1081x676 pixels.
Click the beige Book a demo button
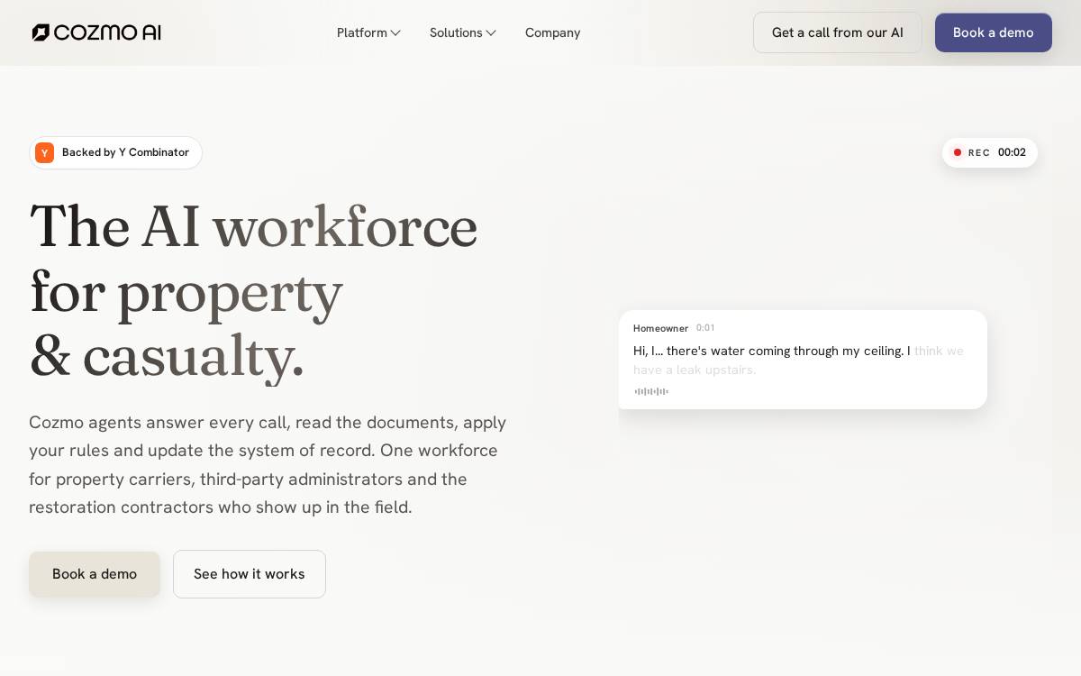(95, 574)
